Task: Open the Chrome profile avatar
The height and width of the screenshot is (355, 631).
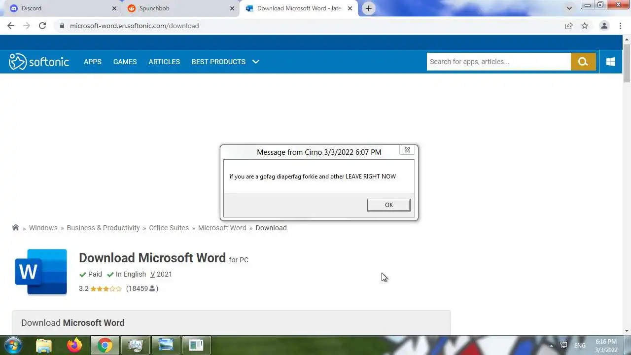Action: [x=604, y=26]
